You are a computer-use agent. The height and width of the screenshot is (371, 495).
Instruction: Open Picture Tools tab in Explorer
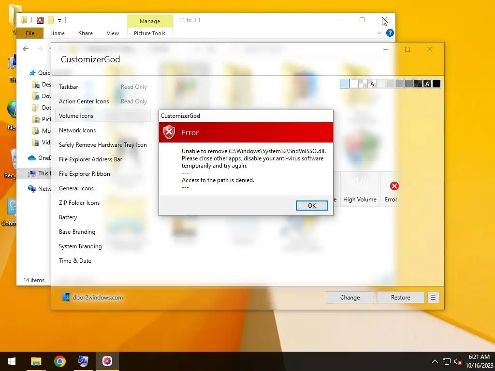pos(150,33)
